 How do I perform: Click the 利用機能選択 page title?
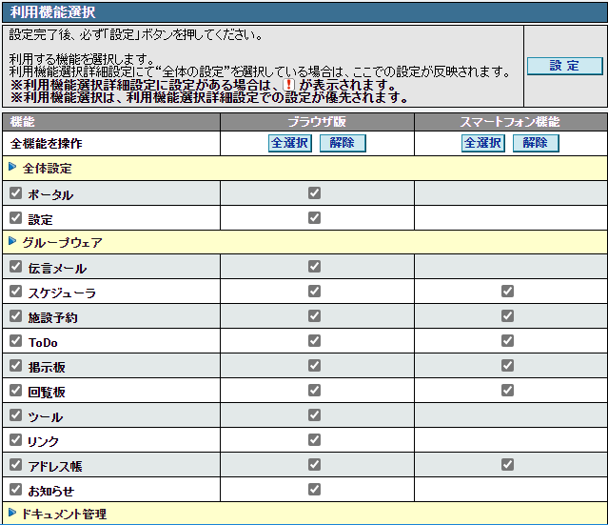tap(52, 12)
